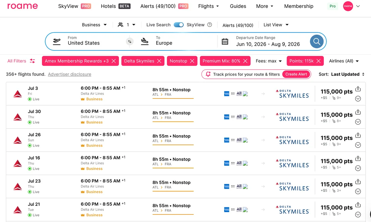Open Alerts (49/100) PRO in the top navigation
This screenshot has width=371, height=222.
click(x=164, y=6)
